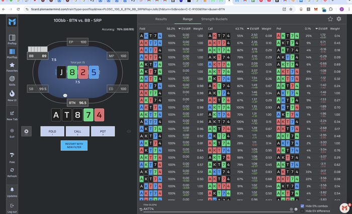Click the ESC close button near Fold

click(x=26, y=131)
